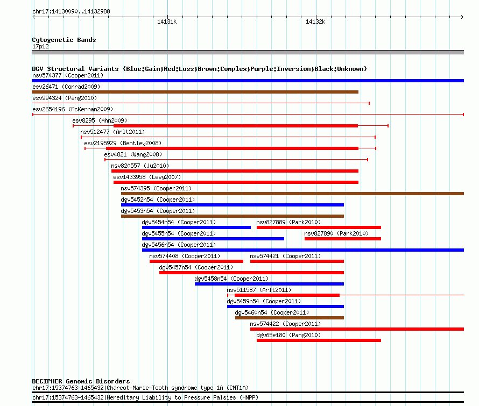Image resolution: width=479 pixels, height=406 pixels.
Task: Open the esv2654196 (McKernan2009) variant label
Action: [73, 109]
